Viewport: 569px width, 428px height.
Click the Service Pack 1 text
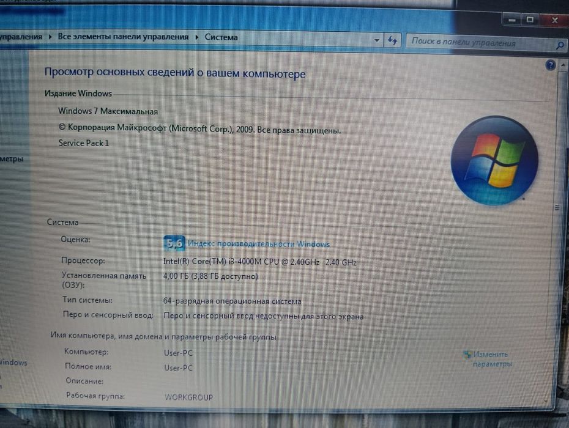point(83,143)
